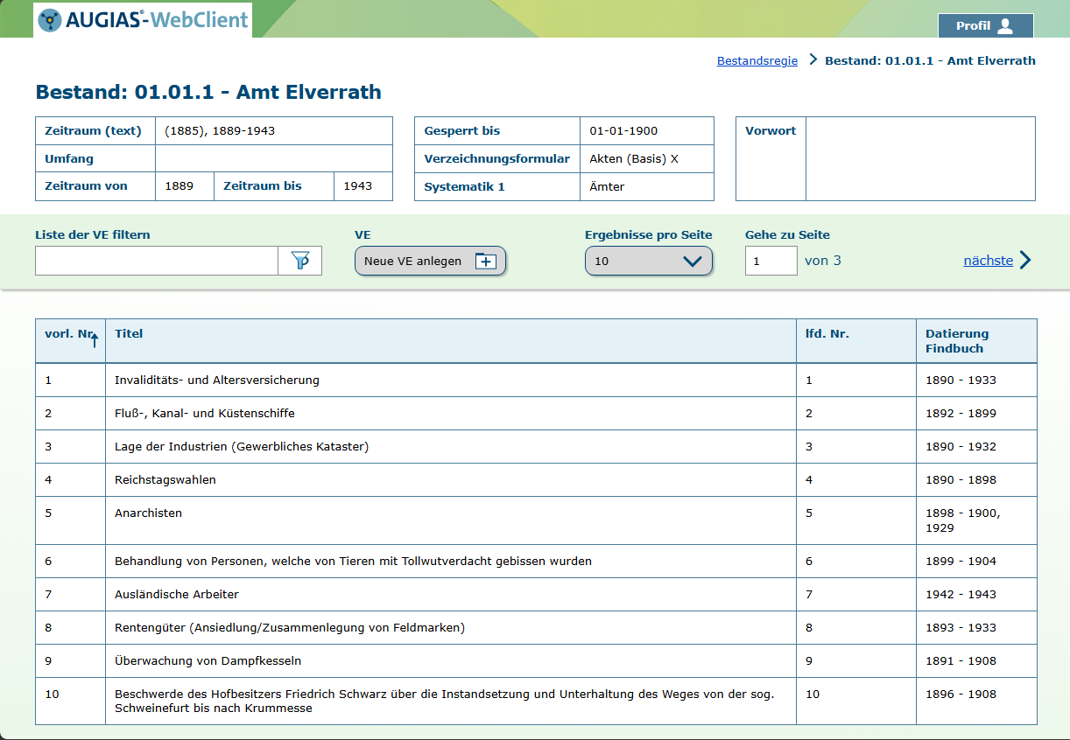The height and width of the screenshot is (740, 1070).
Task: Go to nächste page link
Action: coord(997,261)
